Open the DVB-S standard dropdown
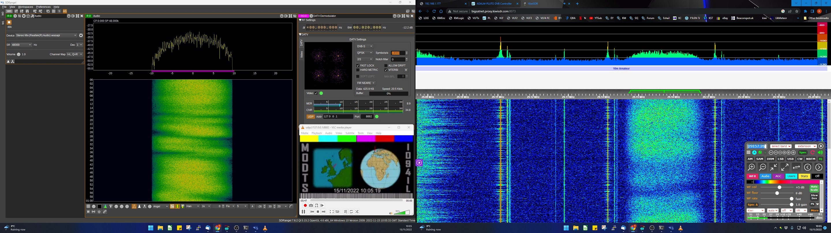Screen dimensions: 831x233 [x=365, y=46]
